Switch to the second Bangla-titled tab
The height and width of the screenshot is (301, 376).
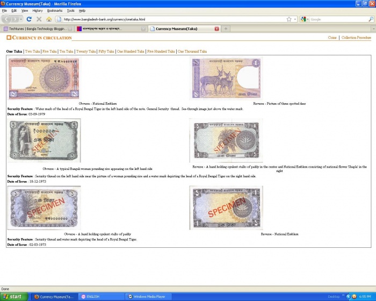[111, 29]
